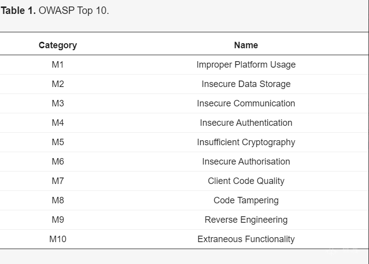Click Improper Platform Usage text
Viewport: 369px width, 264px height.
pos(246,65)
